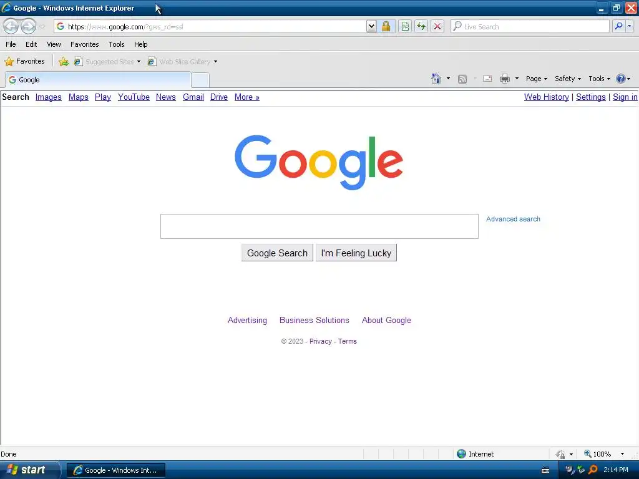Expand Web Slice Gallery dropdown

pos(215,62)
